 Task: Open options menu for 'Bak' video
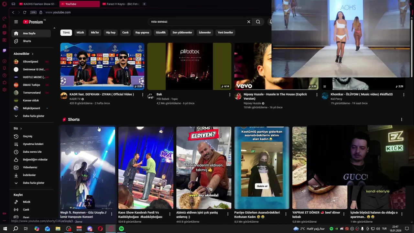coord(230,95)
